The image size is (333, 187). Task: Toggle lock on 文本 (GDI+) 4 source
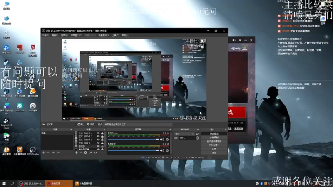coord(102,133)
